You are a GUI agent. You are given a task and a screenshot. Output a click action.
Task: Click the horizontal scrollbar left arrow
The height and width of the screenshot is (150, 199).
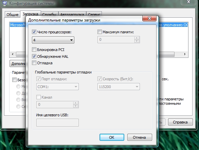(x=13, y=54)
